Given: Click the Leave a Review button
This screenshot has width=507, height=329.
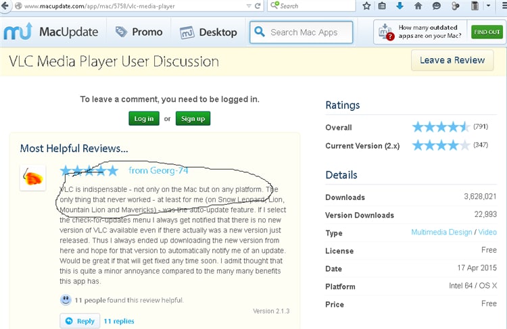Looking at the screenshot, I should (x=452, y=60).
